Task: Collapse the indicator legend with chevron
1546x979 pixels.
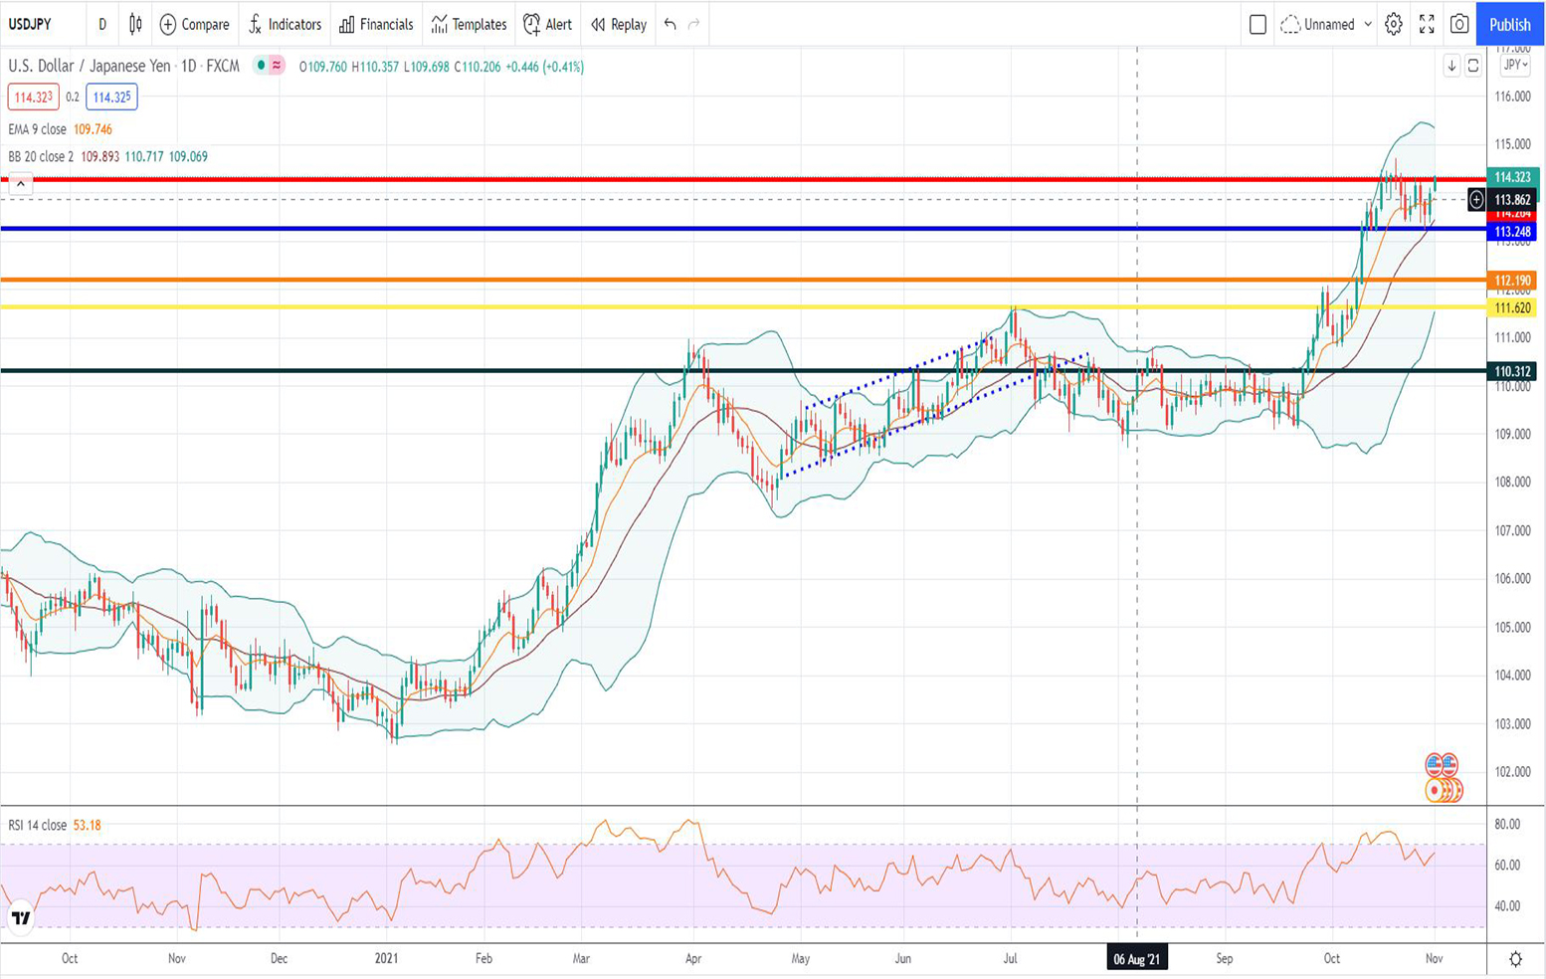Action: click(x=20, y=184)
